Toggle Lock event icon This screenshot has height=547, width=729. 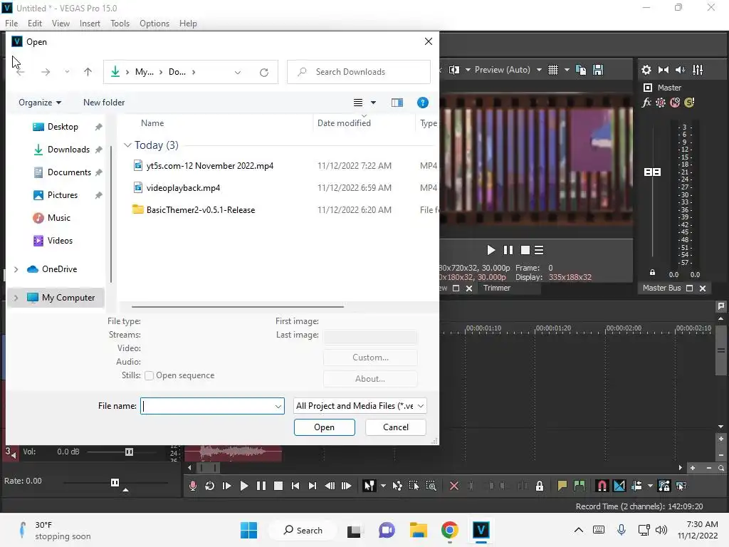540,486
